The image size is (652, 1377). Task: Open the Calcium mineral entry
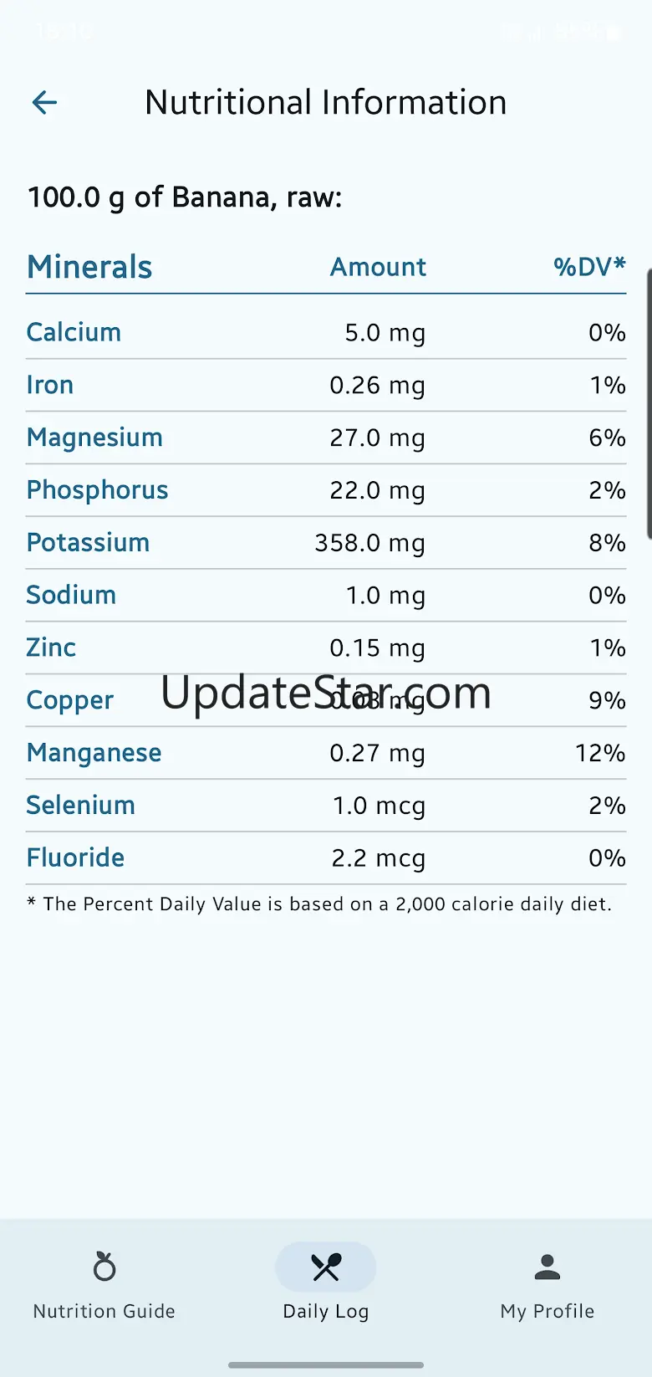point(74,332)
